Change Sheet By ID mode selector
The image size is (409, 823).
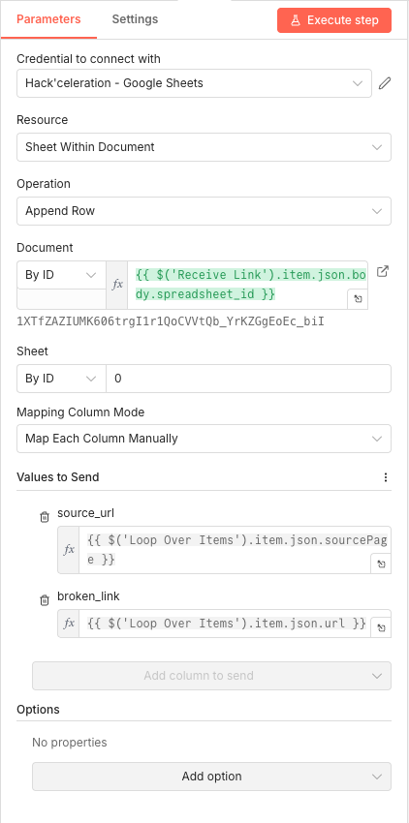click(61, 379)
